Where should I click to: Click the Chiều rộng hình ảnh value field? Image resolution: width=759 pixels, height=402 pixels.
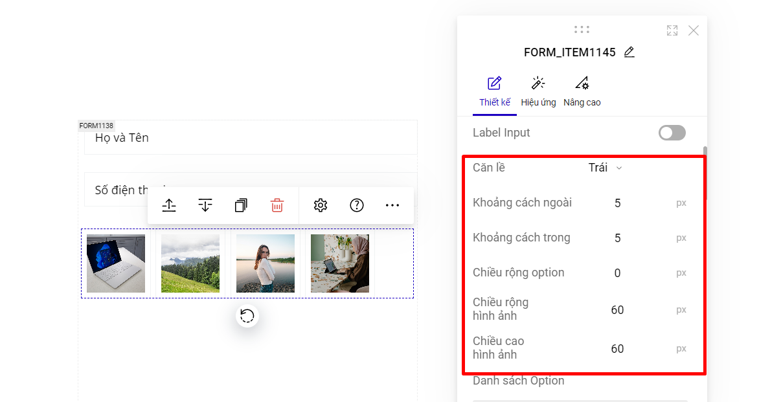(x=617, y=310)
